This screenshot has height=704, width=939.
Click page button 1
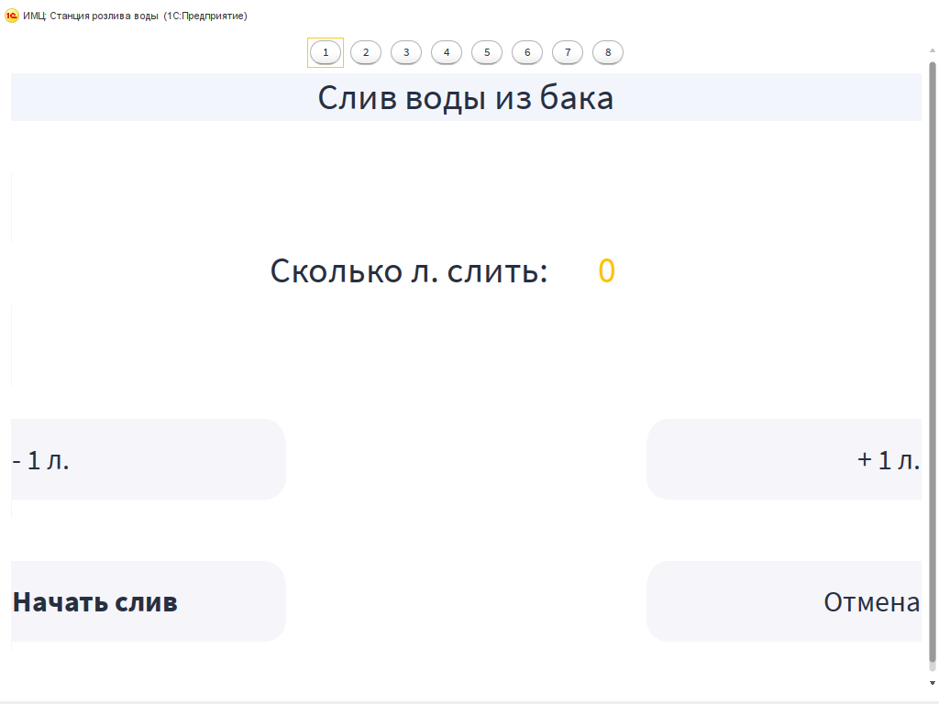click(326, 52)
